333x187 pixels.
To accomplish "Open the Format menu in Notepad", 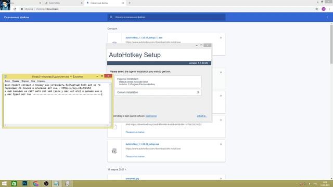I will point(25,81).
